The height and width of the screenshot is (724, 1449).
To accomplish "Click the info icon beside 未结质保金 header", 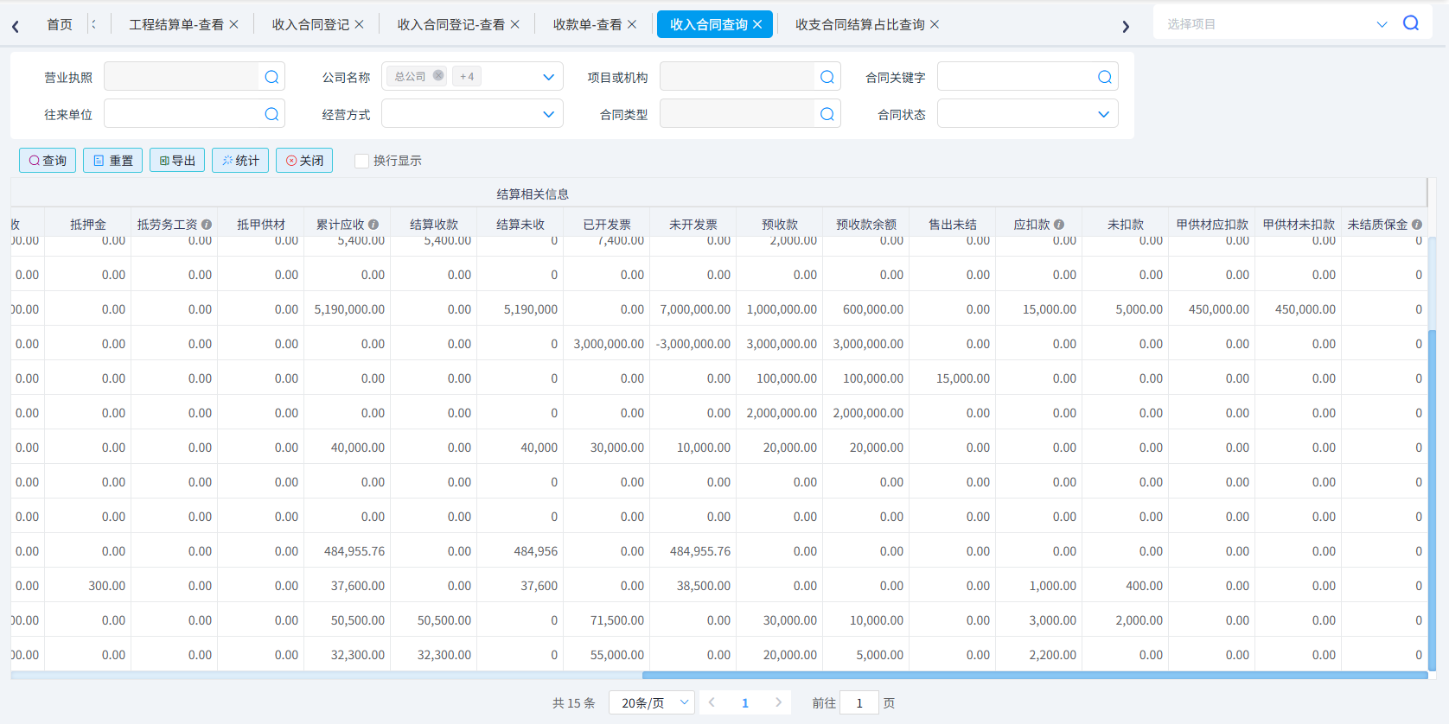I will (x=1417, y=225).
